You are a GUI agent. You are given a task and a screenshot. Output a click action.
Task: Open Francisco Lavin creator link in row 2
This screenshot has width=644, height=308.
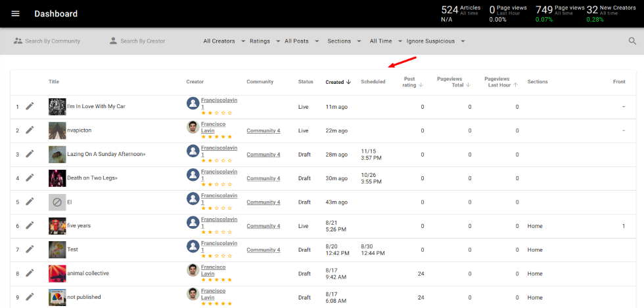click(x=214, y=127)
